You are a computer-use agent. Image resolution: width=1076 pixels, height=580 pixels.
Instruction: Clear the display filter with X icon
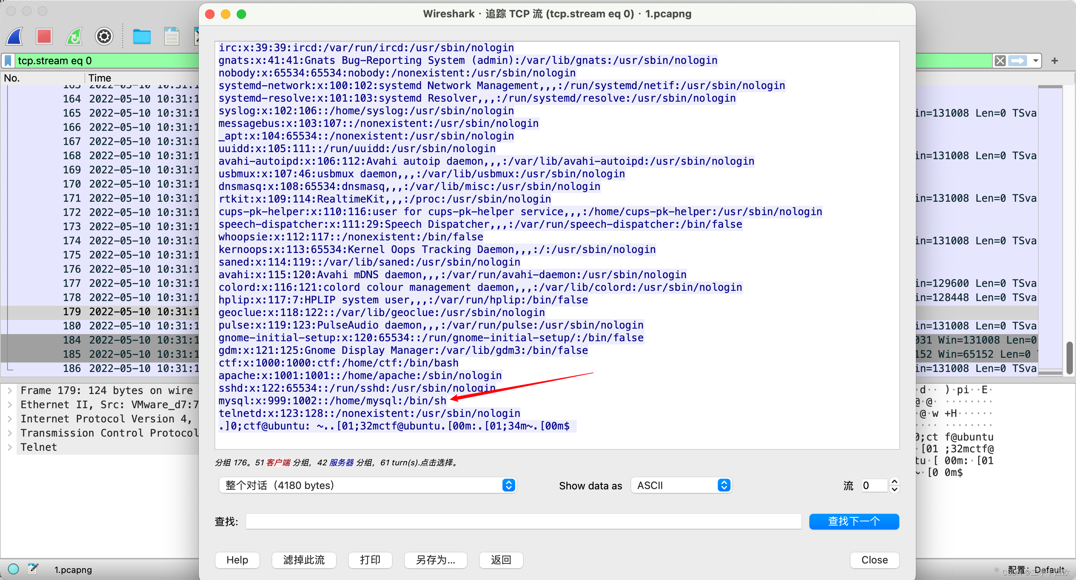[x=999, y=61]
